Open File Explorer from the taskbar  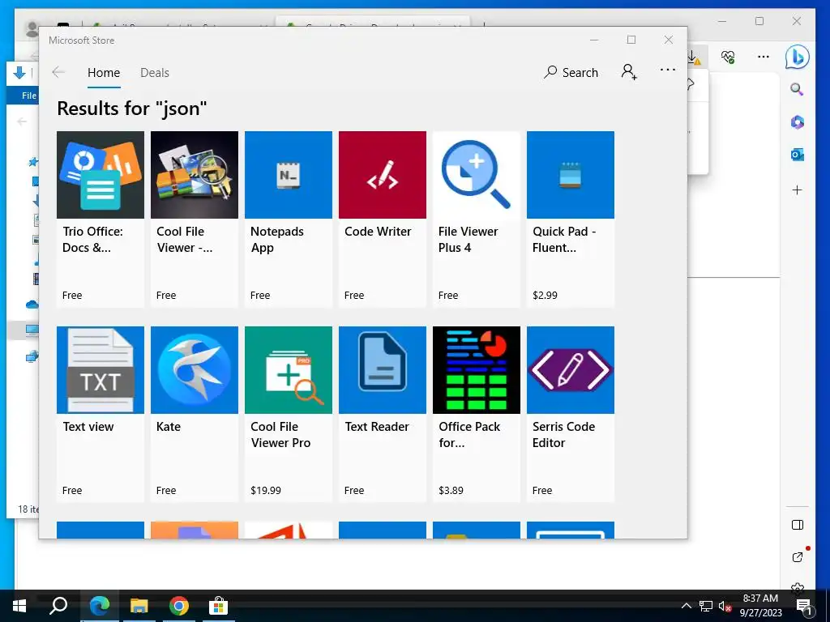pos(139,606)
